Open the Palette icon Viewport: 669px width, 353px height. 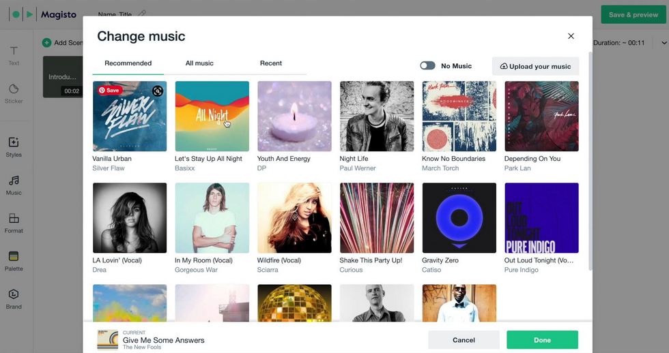[x=14, y=261]
